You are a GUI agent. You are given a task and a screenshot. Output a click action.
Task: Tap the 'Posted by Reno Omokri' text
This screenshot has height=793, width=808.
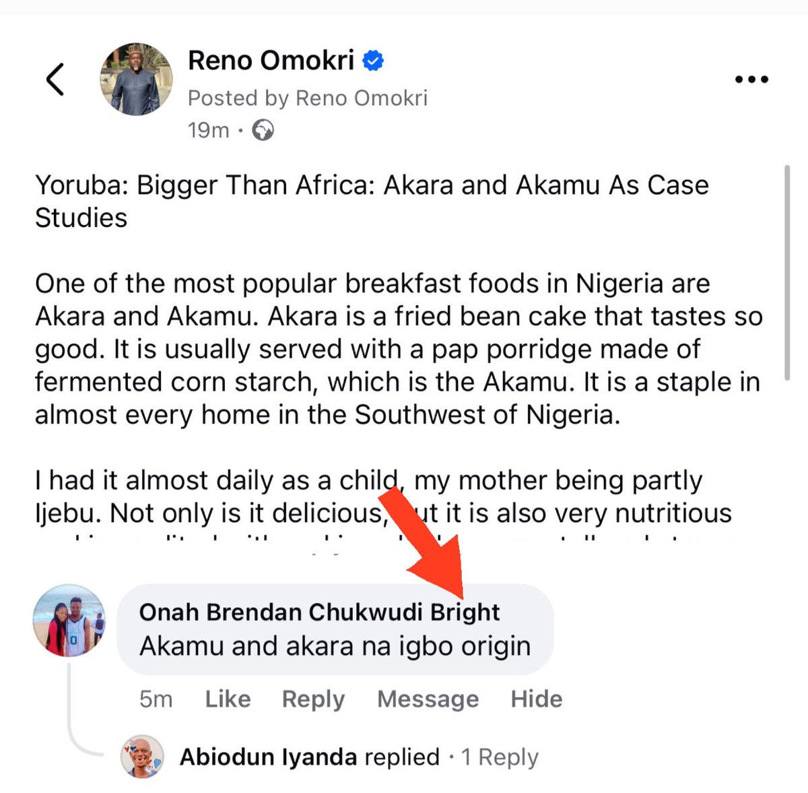point(308,98)
